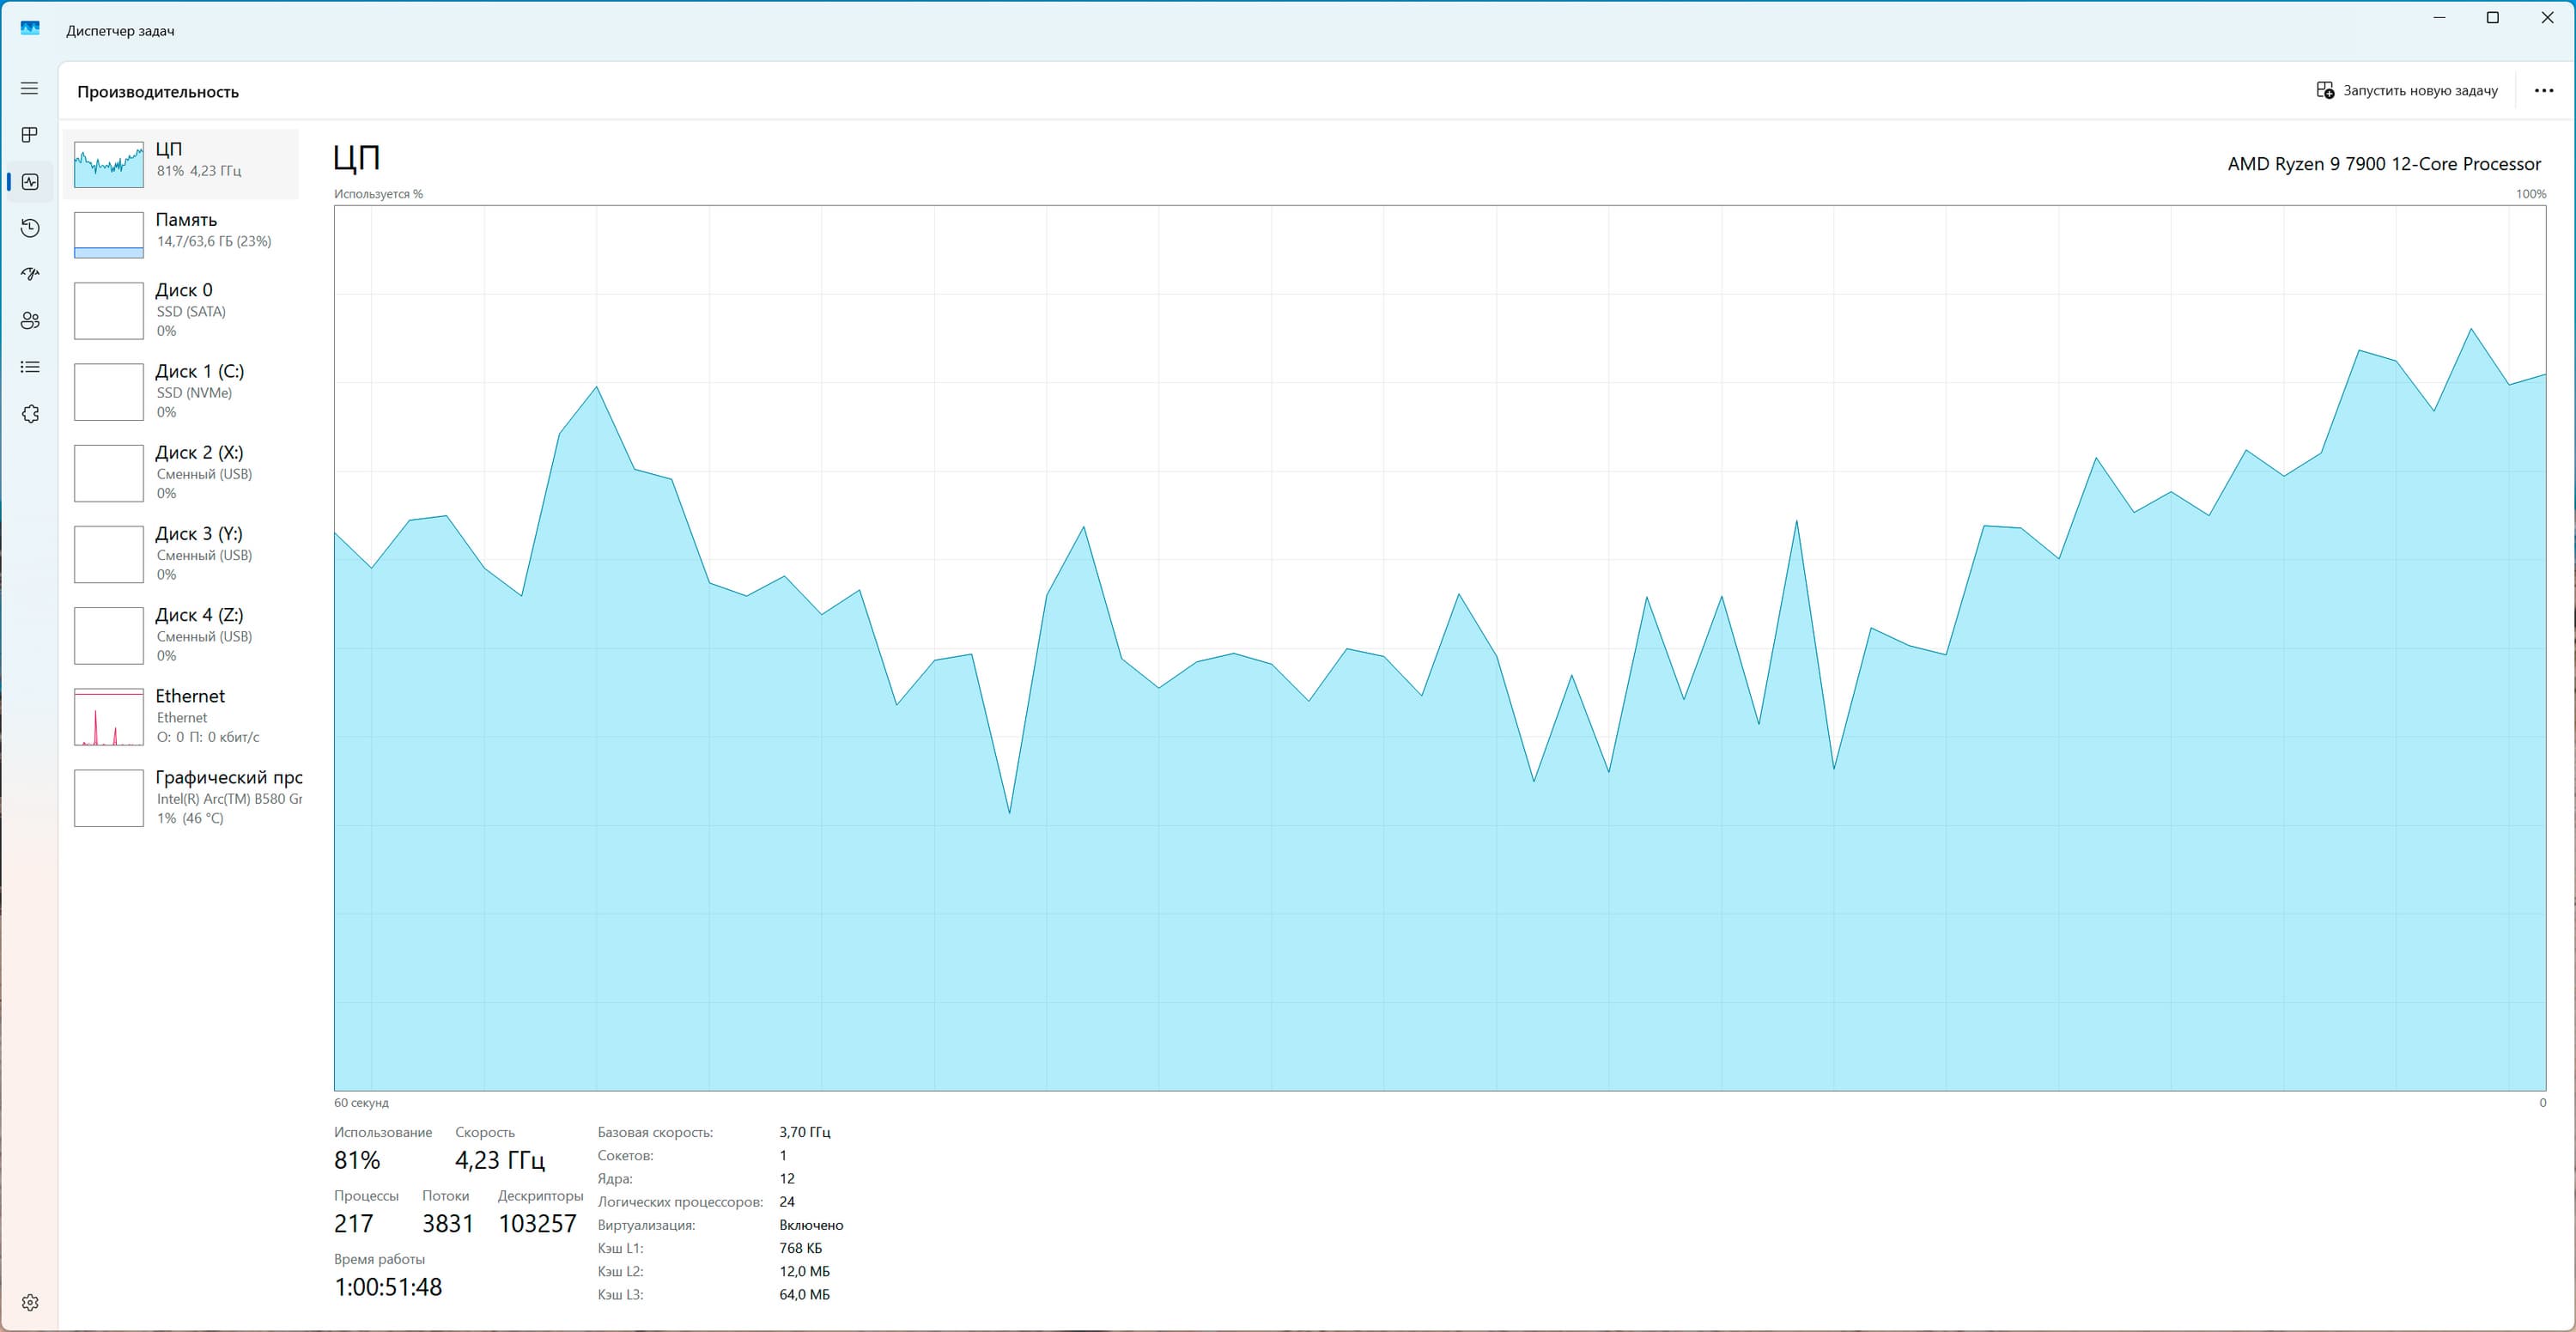Select the Performance page icon in sidebar
Screen dimensions: 2576x1332
[30, 182]
